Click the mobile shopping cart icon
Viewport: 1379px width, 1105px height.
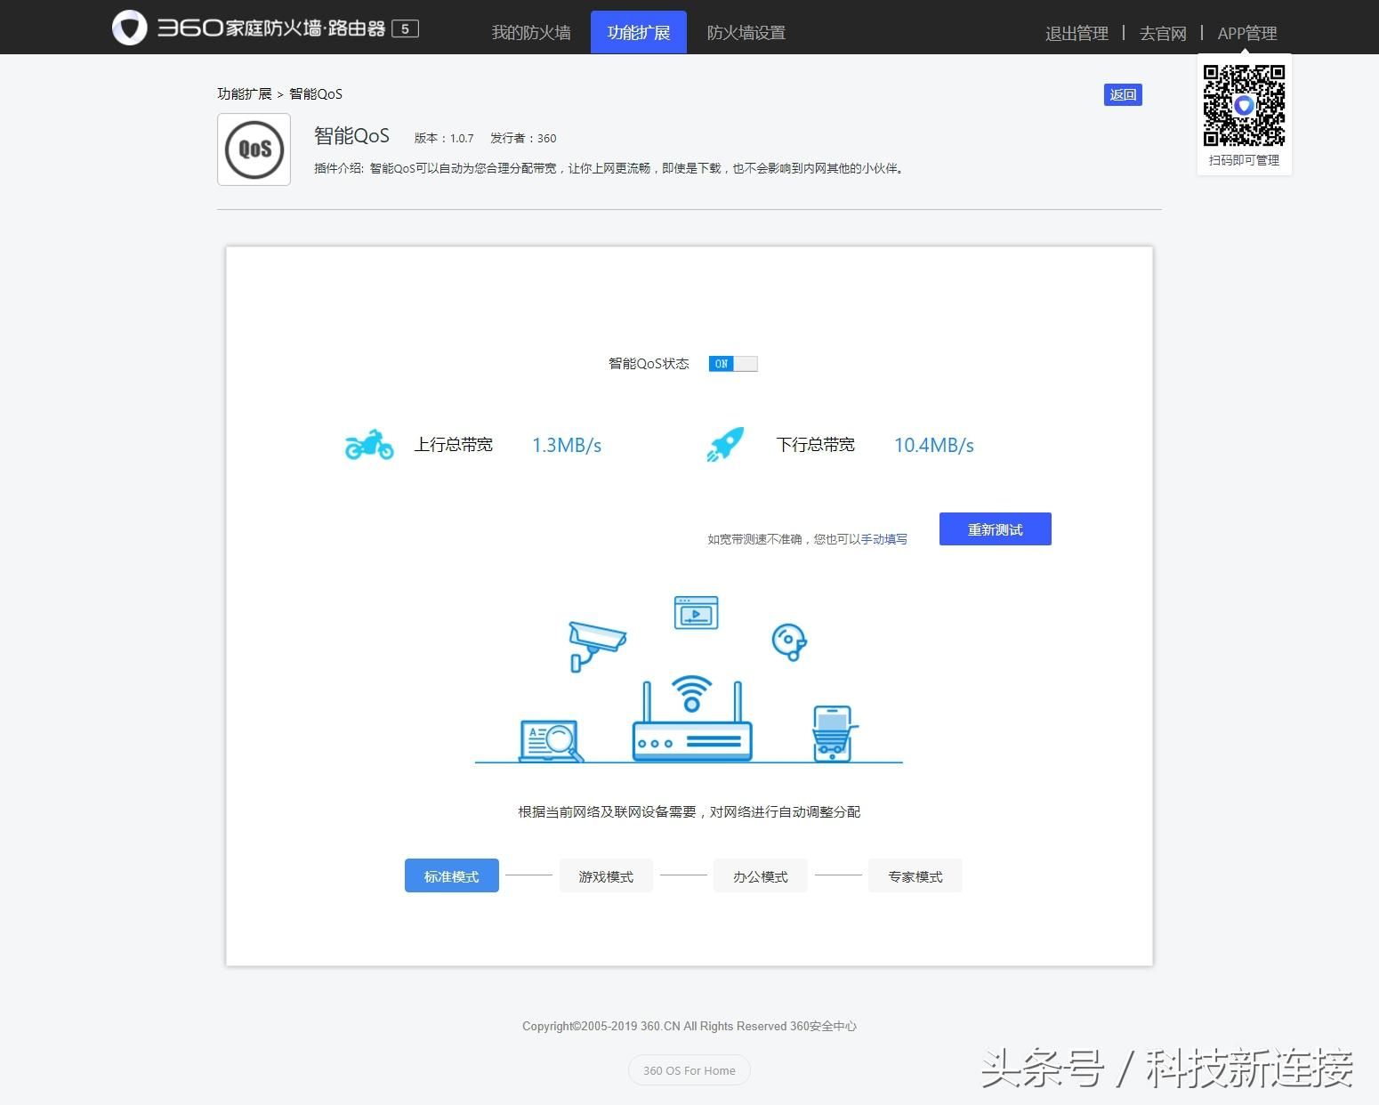tap(834, 734)
